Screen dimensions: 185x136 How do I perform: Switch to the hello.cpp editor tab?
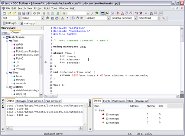(11, 23)
